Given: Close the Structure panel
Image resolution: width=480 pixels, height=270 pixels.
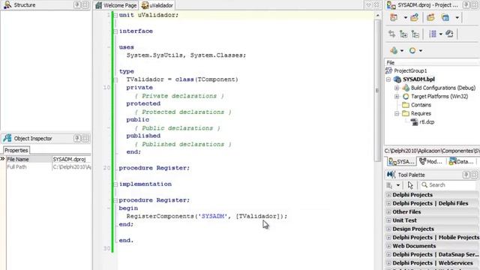Looking at the screenshot, I should 85,4.
